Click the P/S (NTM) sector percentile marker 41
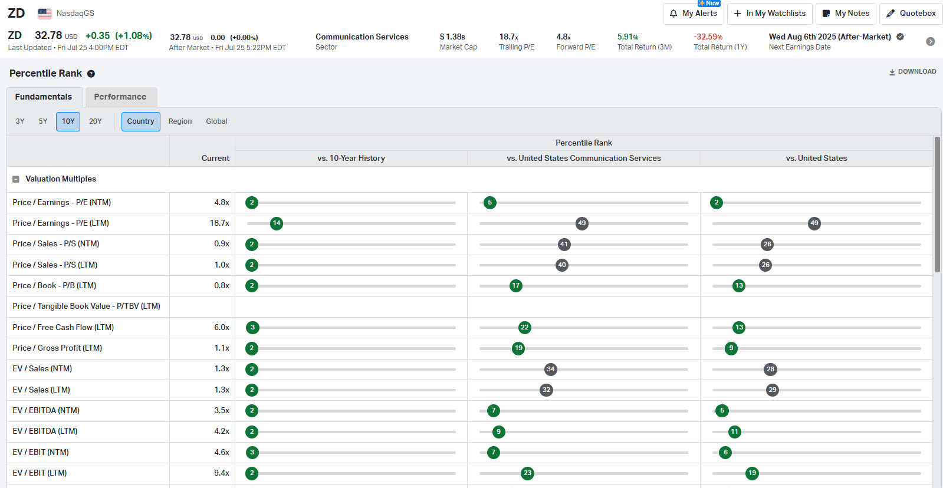 point(564,244)
